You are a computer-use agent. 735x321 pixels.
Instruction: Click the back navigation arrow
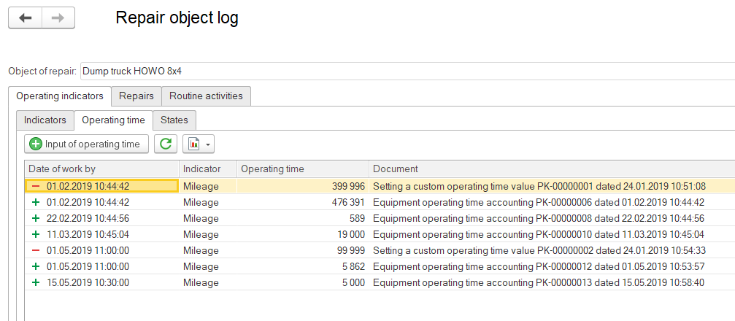click(x=26, y=18)
